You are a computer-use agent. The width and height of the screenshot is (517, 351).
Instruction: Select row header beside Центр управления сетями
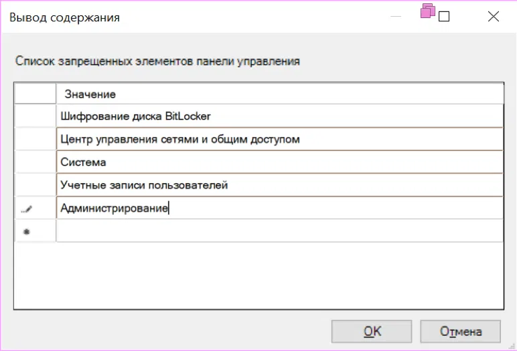pos(35,139)
